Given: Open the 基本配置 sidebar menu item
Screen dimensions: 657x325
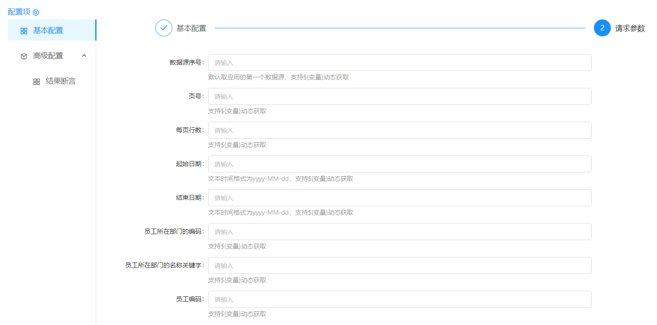Looking at the screenshot, I should (x=48, y=30).
